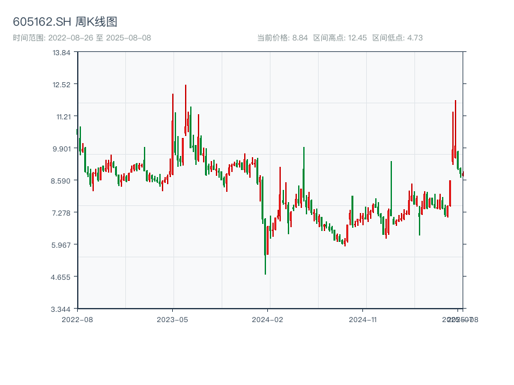Click the 13.84 y-axis price label
514x385 pixels.
(x=62, y=53)
